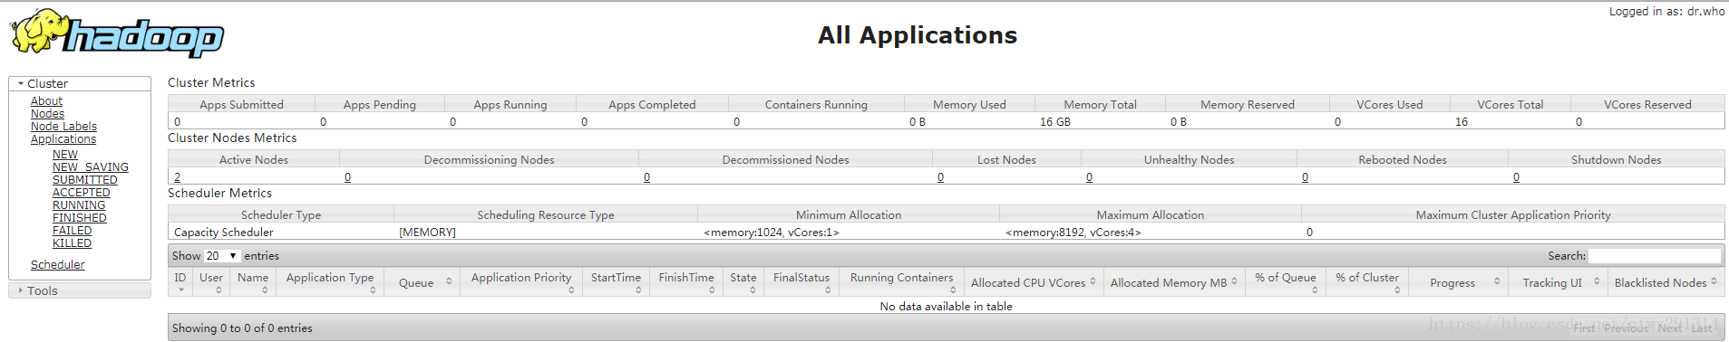Click the Decommissioned Nodes count link
The width and height of the screenshot is (1729, 342).
coord(646,177)
